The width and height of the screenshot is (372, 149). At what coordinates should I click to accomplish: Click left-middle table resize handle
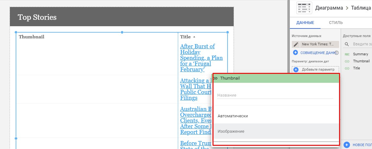point(16,138)
